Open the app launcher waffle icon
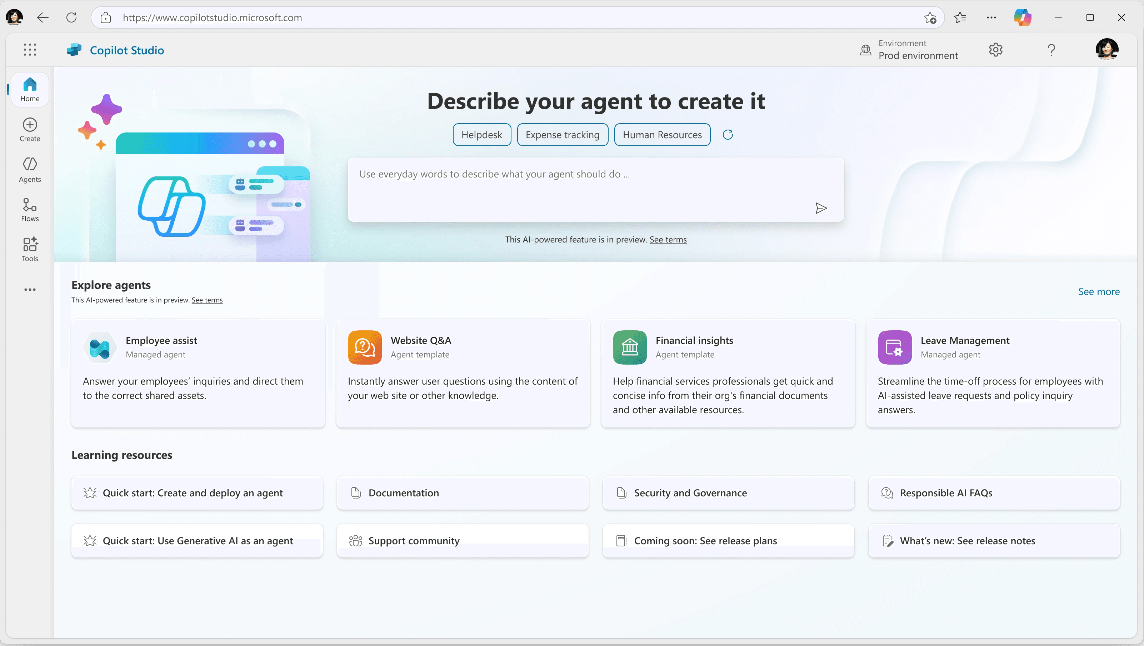The height and width of the screenshot is (646, 1144). [29, 49]
